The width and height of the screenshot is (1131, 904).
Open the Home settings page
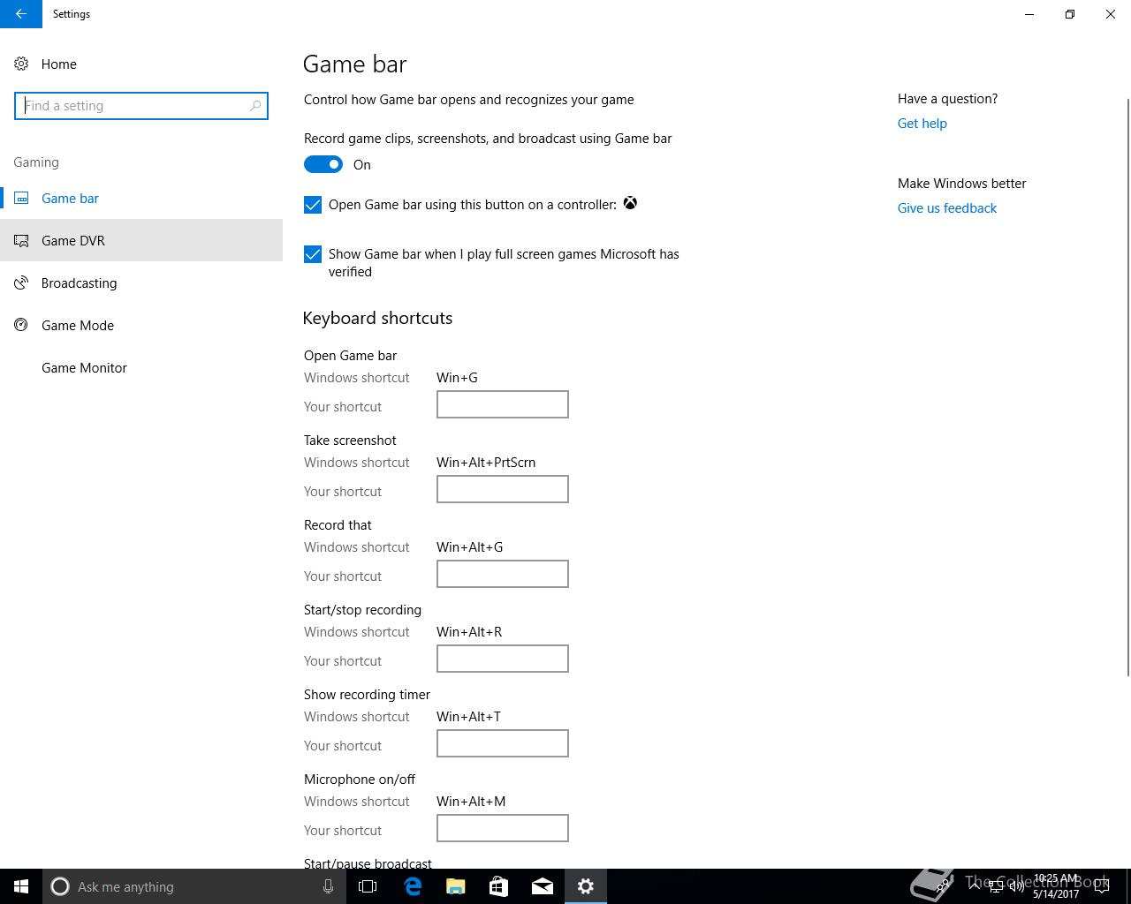(141, 64)
